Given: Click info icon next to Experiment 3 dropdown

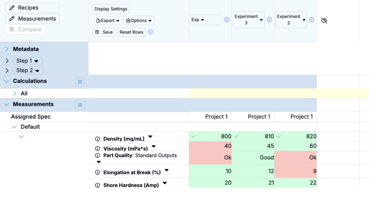Looking at the screenshot, I should pos(269,20).
